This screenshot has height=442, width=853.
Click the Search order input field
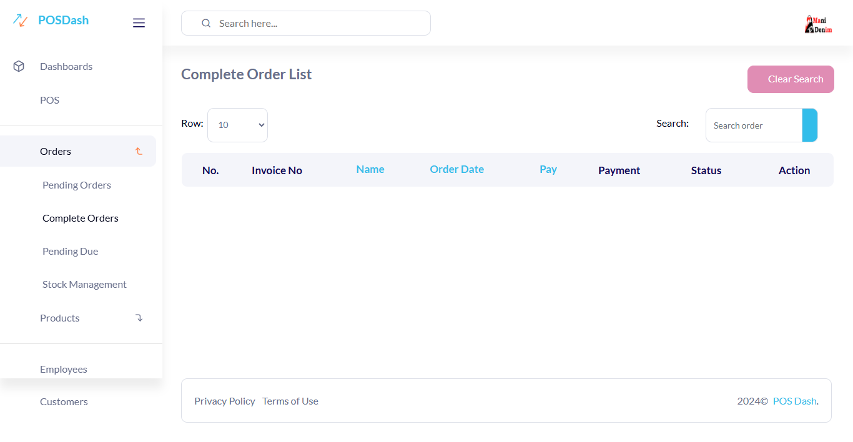pos(754,125)
